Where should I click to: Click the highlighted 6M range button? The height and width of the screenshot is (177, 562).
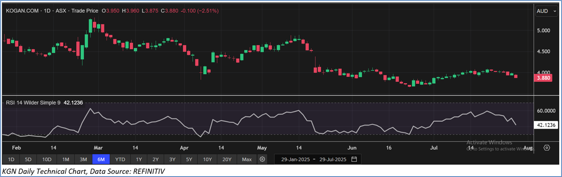tap(101, 159)
